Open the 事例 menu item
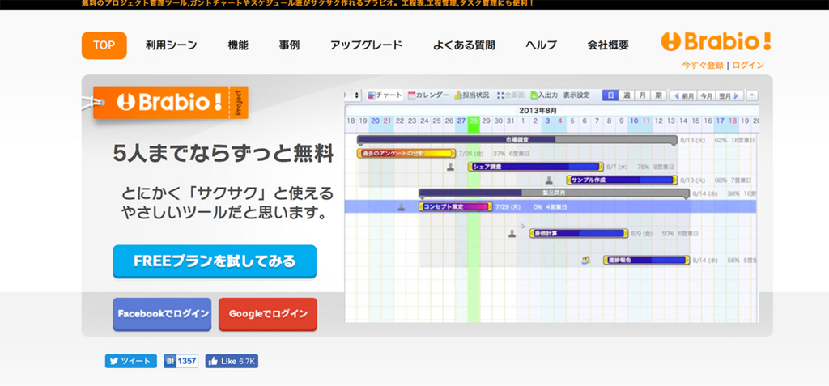 [289, 45]
